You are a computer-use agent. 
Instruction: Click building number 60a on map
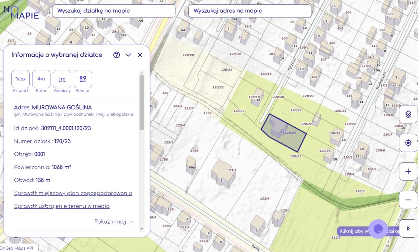pyautogui.click(x=192, y=167)
